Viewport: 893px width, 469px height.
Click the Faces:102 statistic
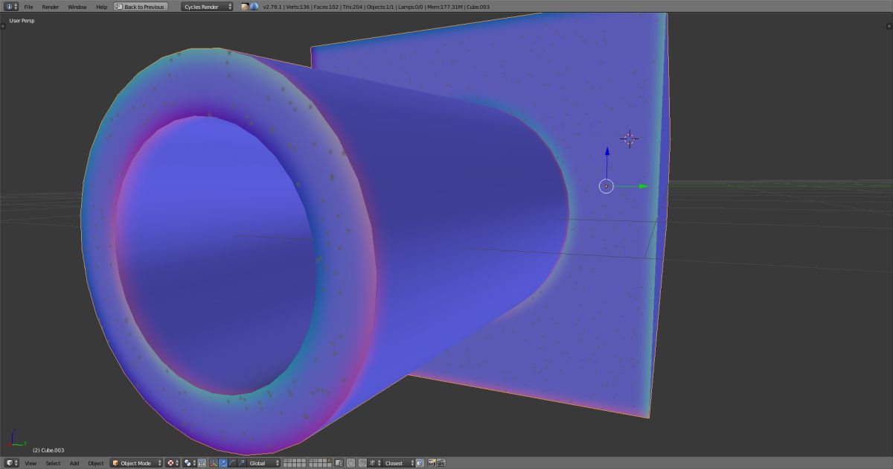pos(325,7)
